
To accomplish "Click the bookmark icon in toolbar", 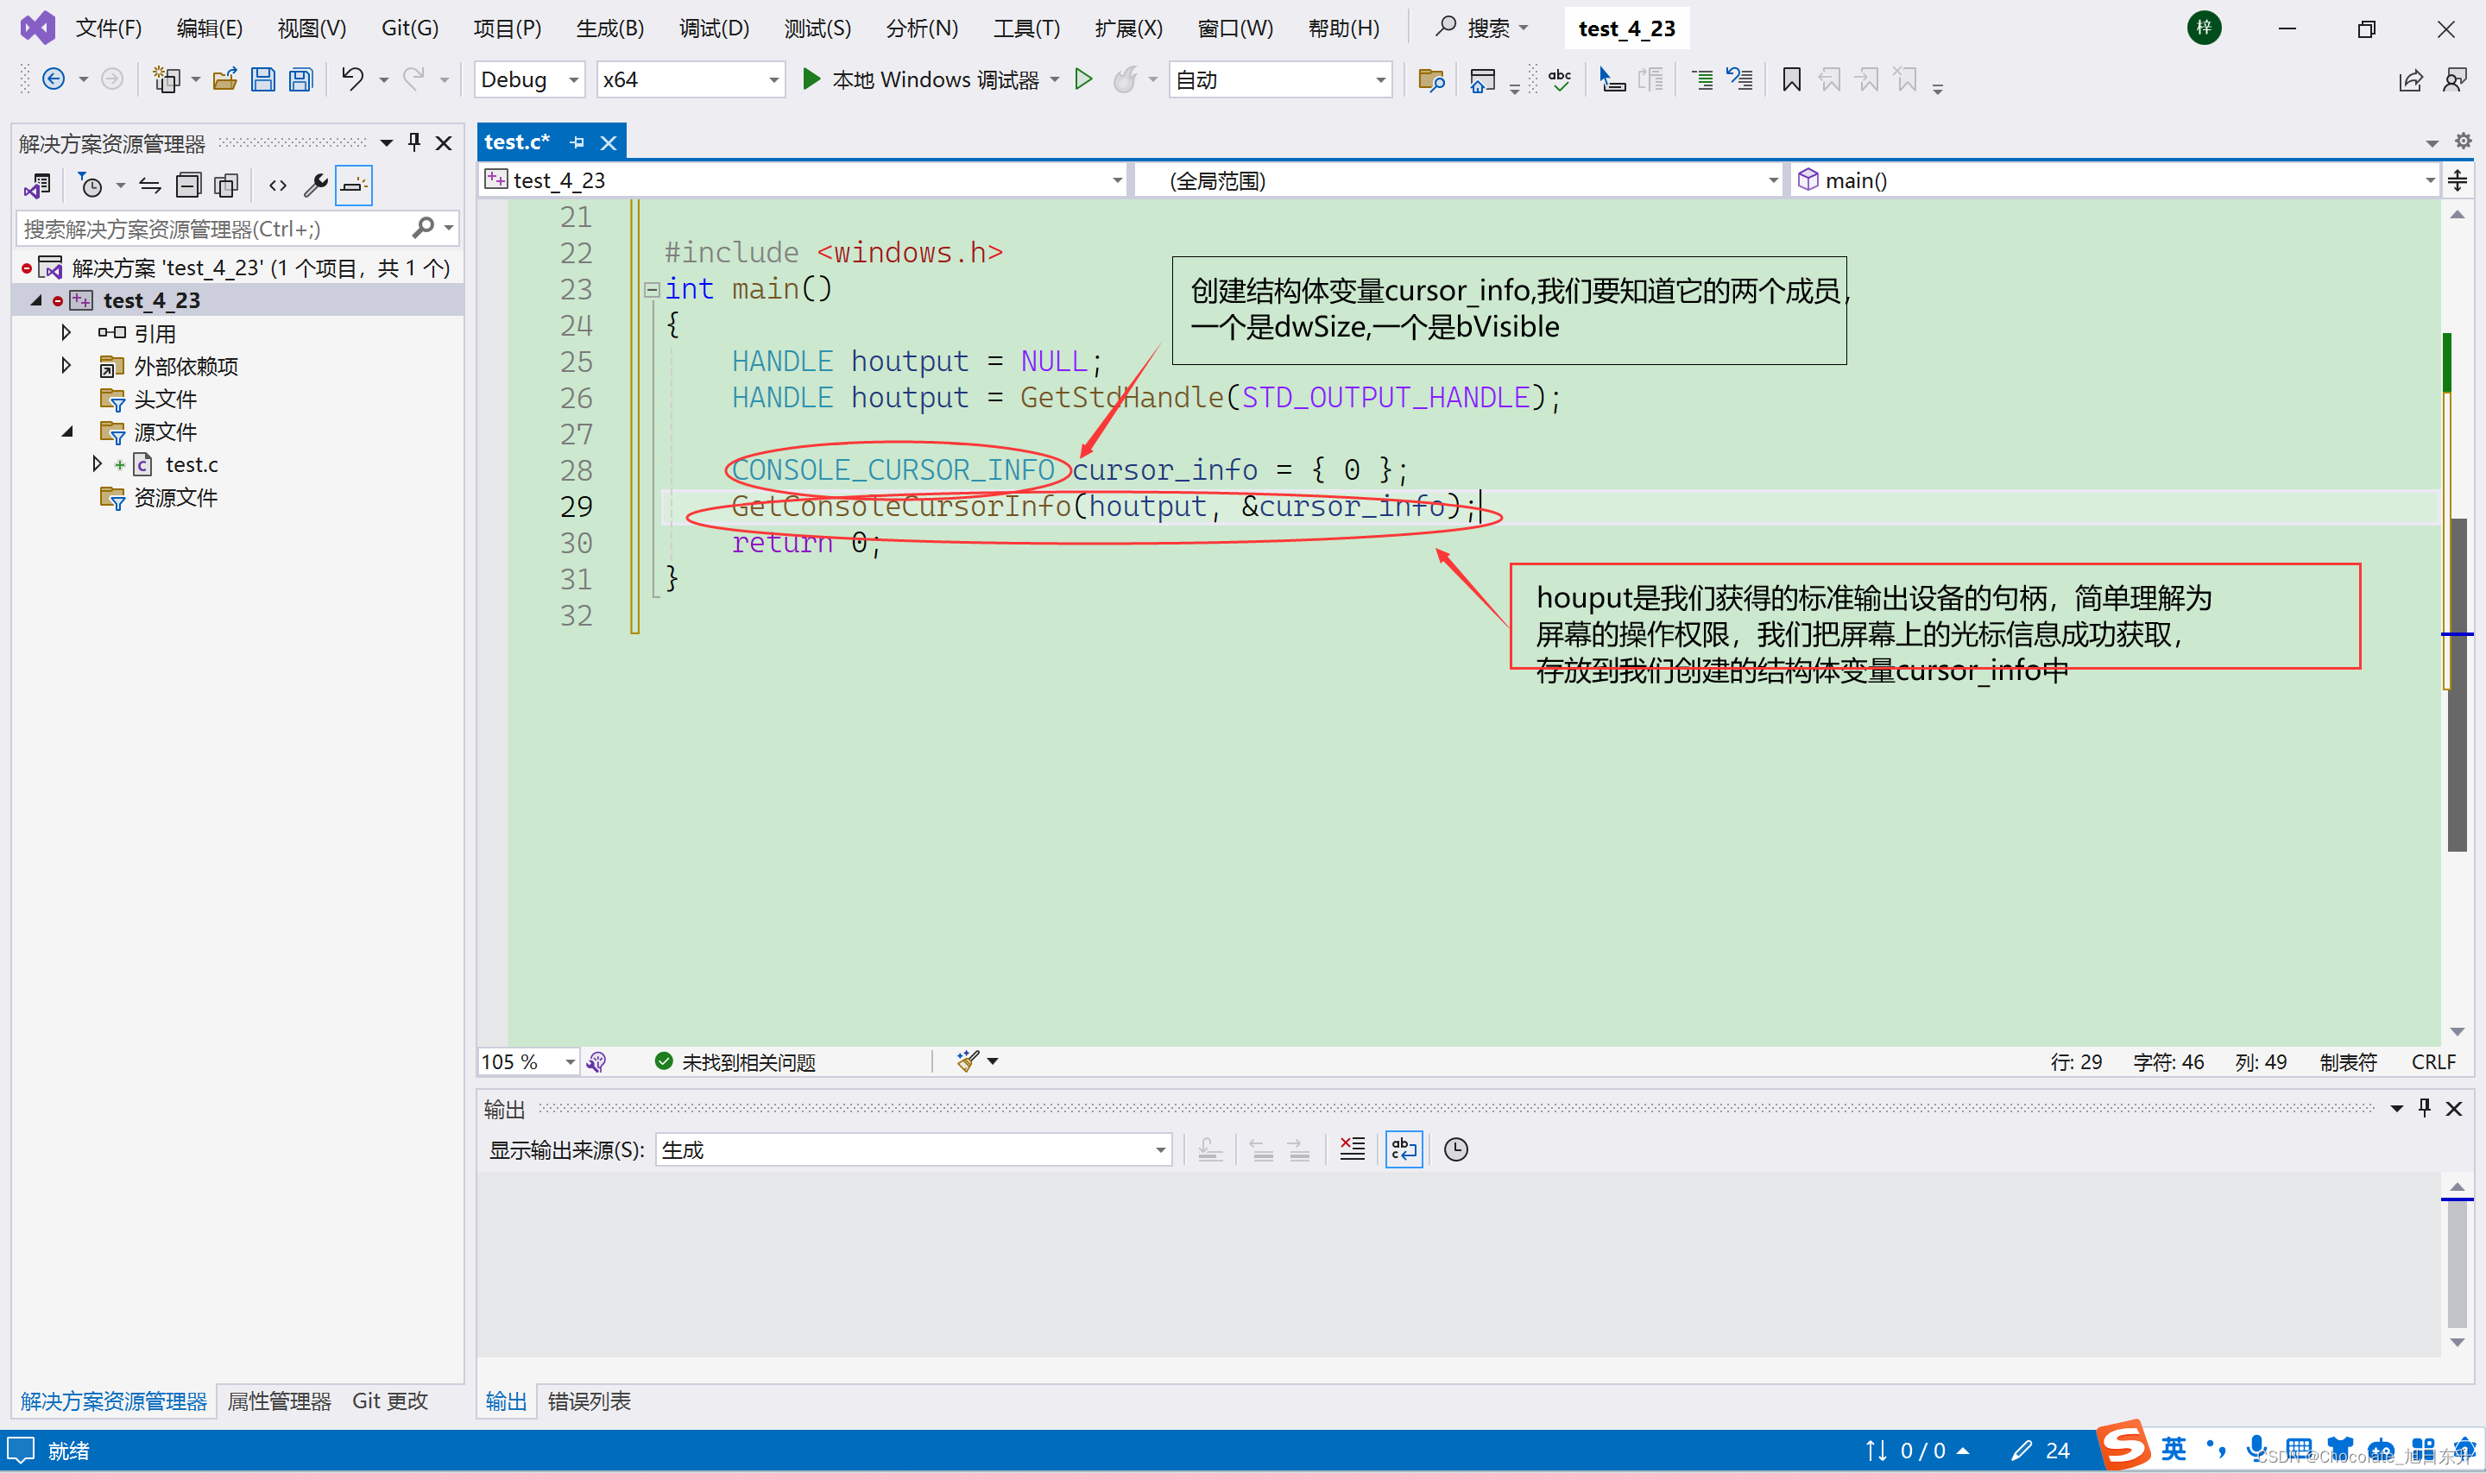I will (1791, 79).
